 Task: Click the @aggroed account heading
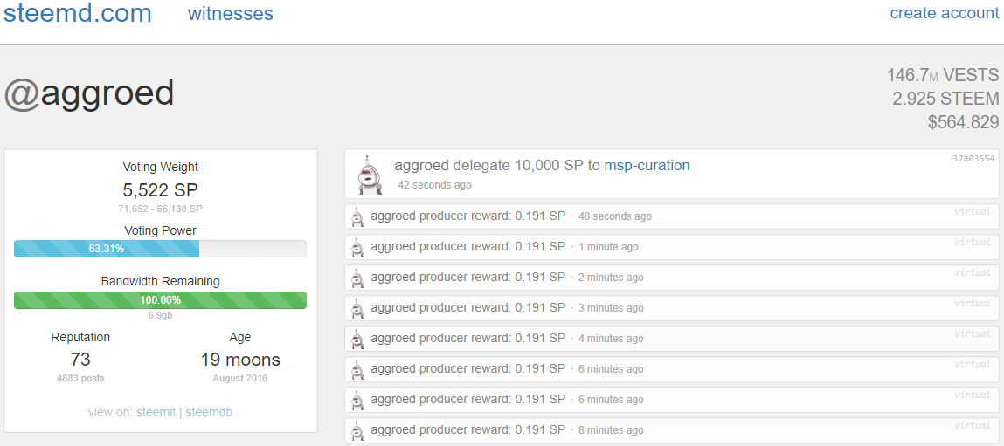[89, 93]
